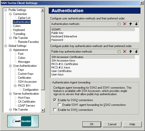Click the tree scrollbar up arrow

43,10
